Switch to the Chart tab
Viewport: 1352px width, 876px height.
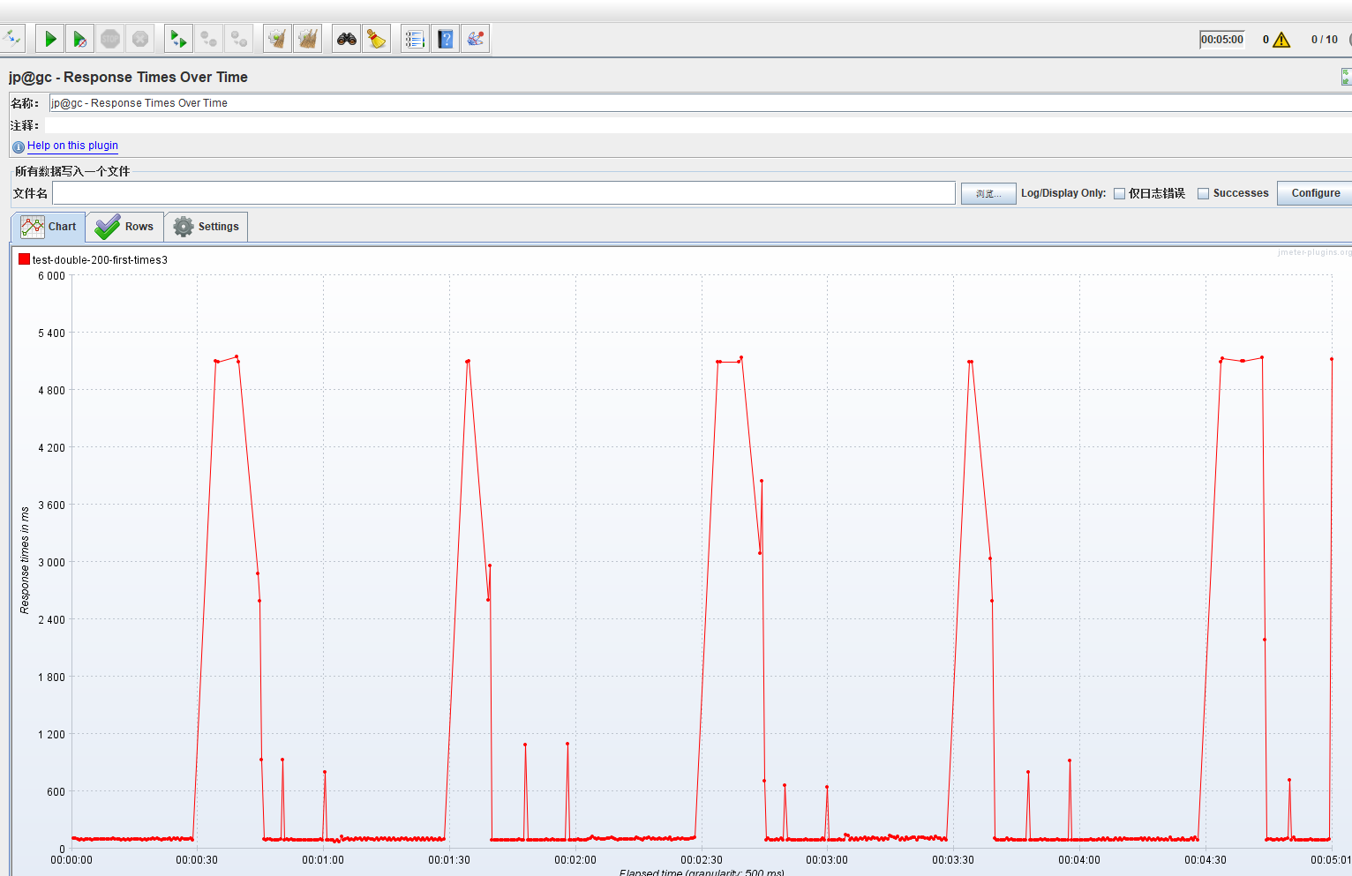click(49, 227)
